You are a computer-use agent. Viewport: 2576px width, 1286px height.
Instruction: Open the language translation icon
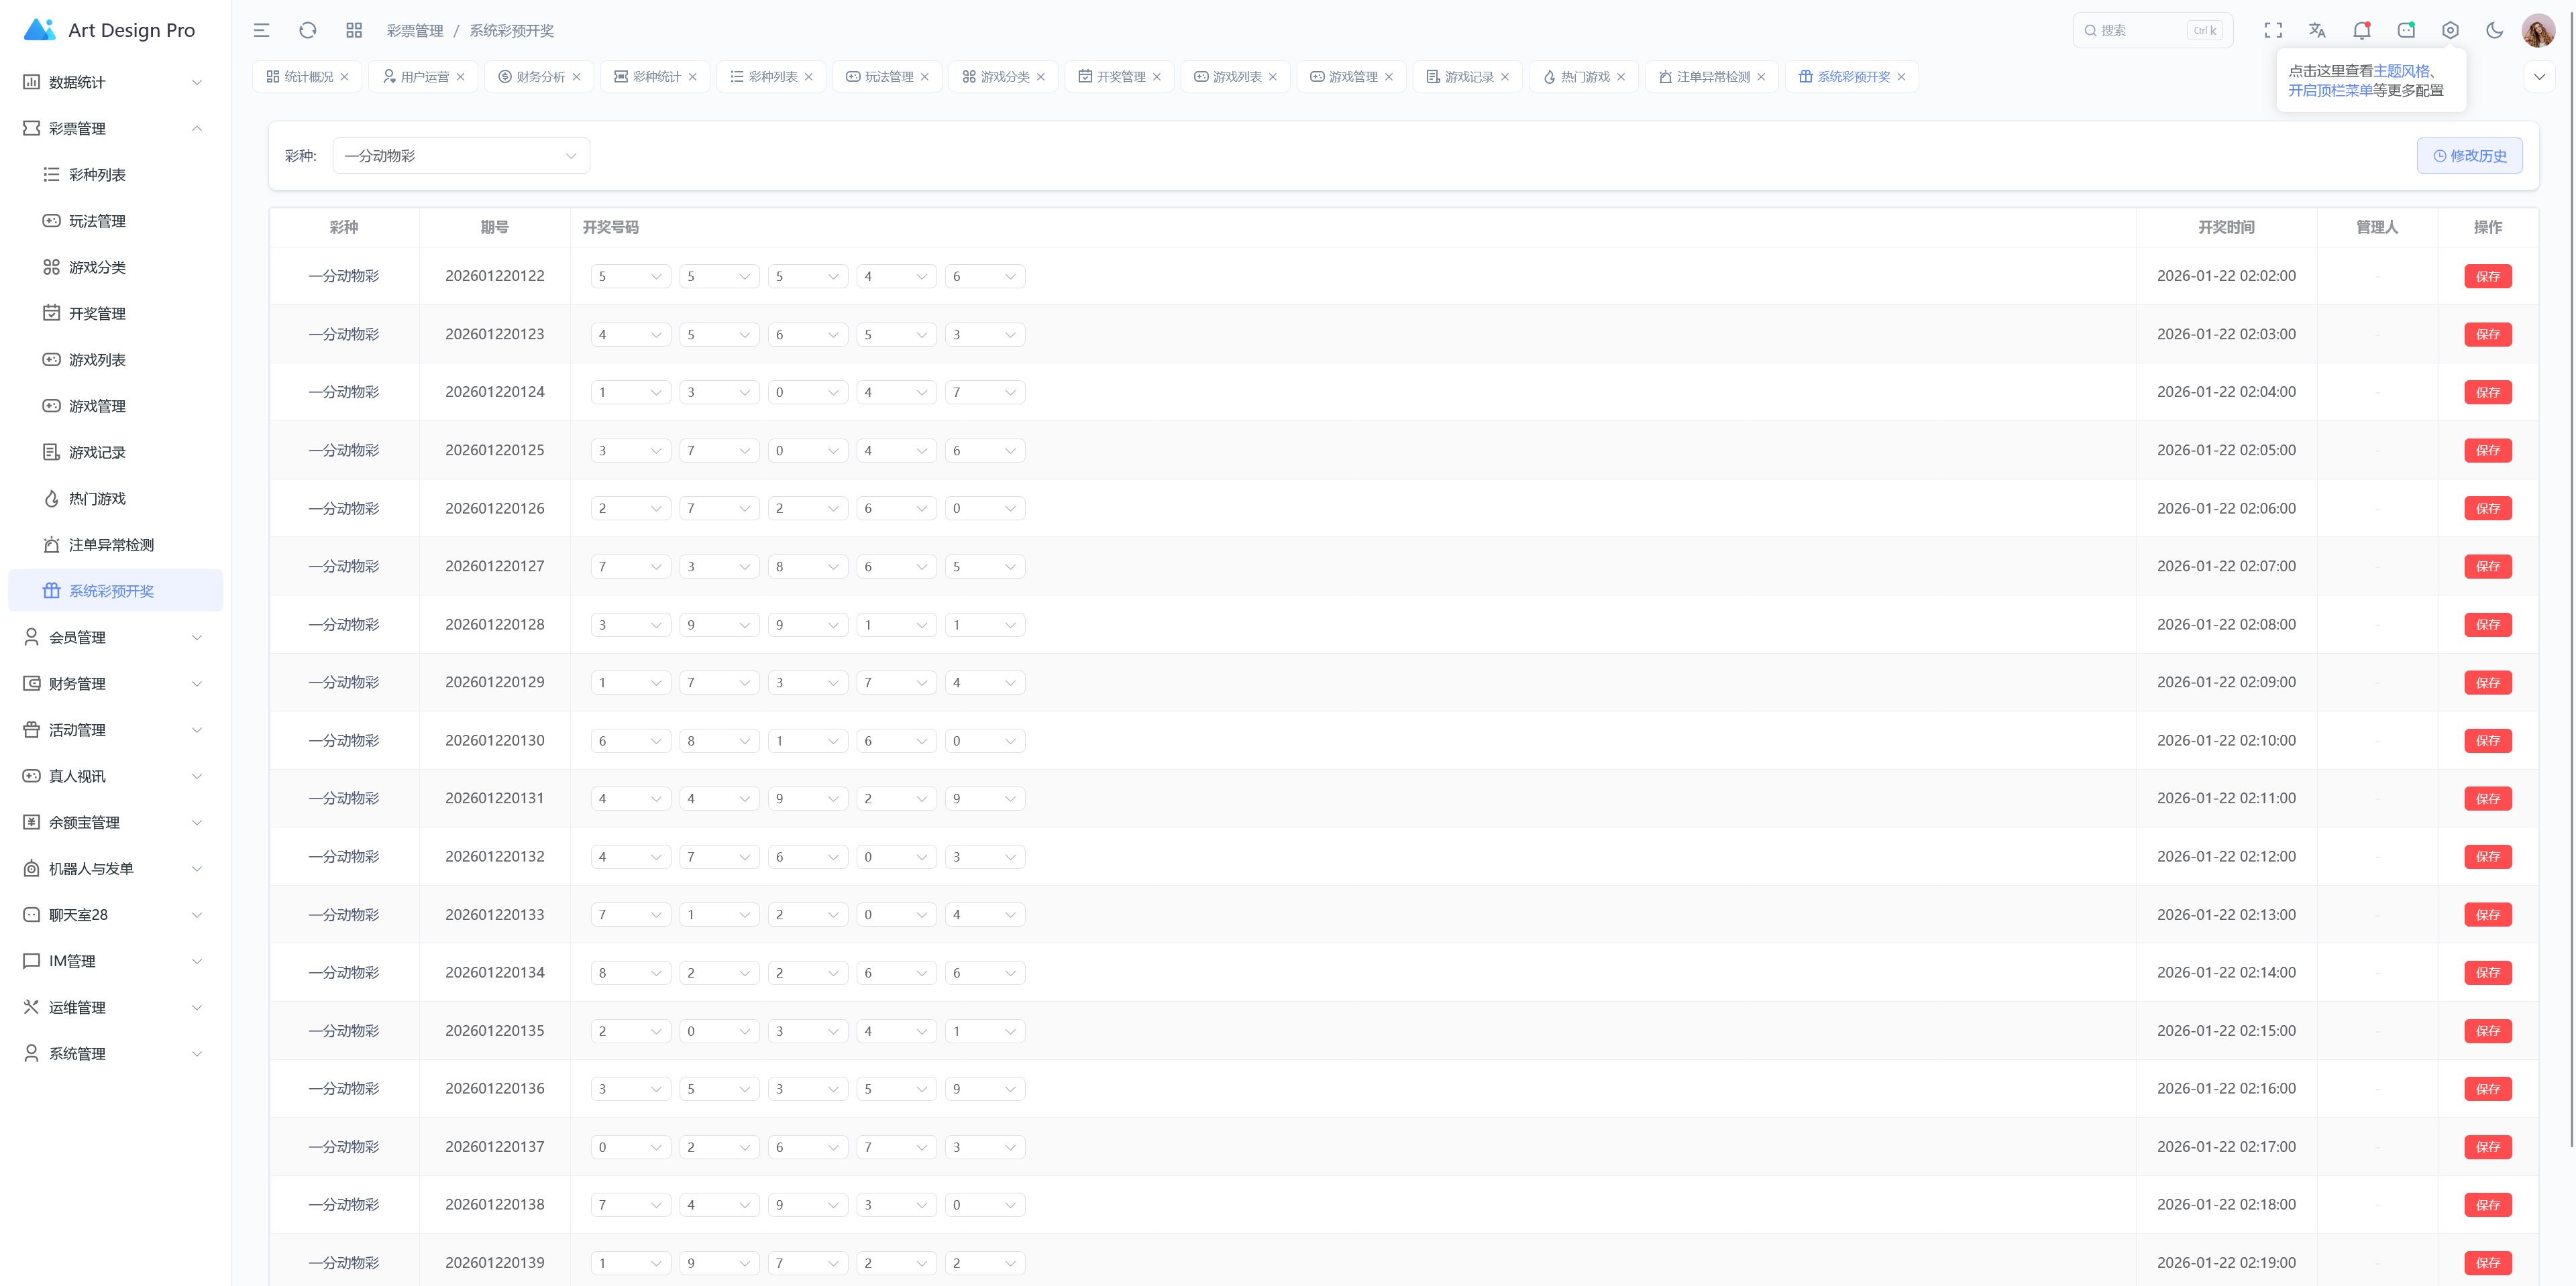pyautogui.click(x=2317, y=30)
